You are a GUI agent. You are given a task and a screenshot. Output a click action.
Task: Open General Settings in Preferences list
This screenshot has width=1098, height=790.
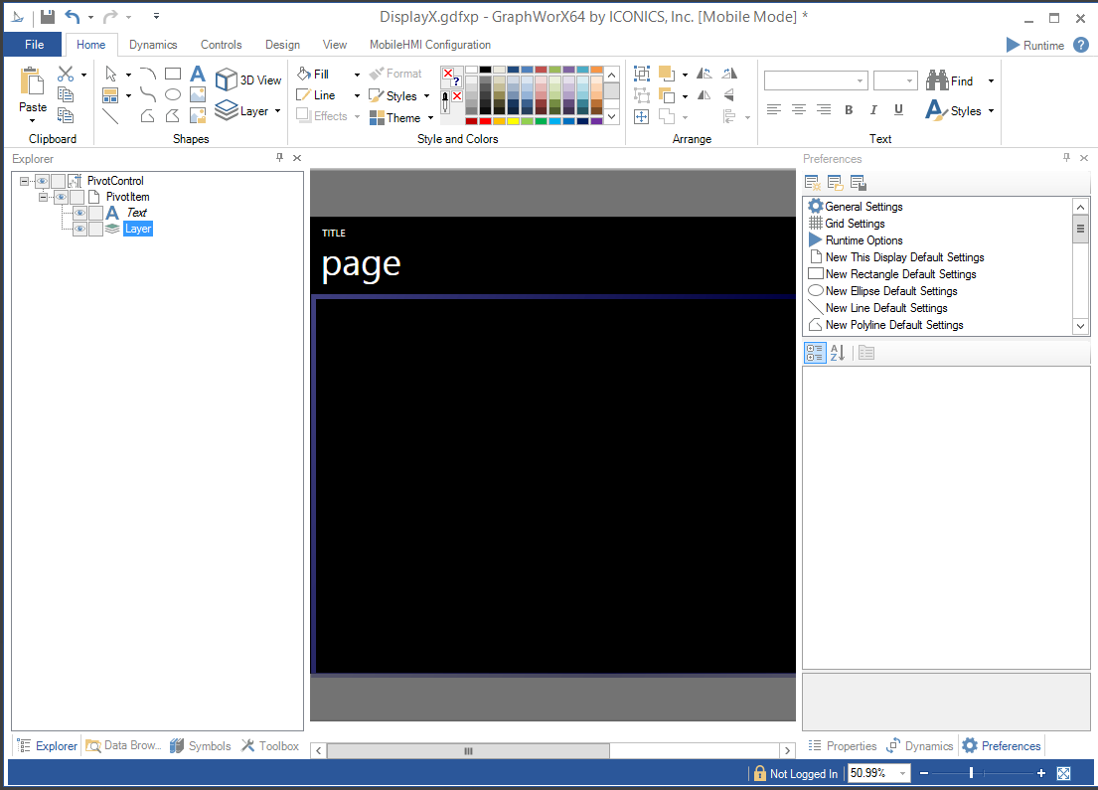(863, 207)
